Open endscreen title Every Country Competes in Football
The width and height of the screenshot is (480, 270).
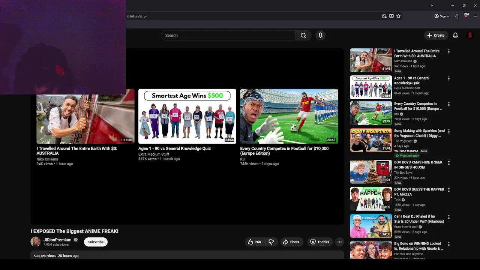pyautogui.click(x=284, y=151)
